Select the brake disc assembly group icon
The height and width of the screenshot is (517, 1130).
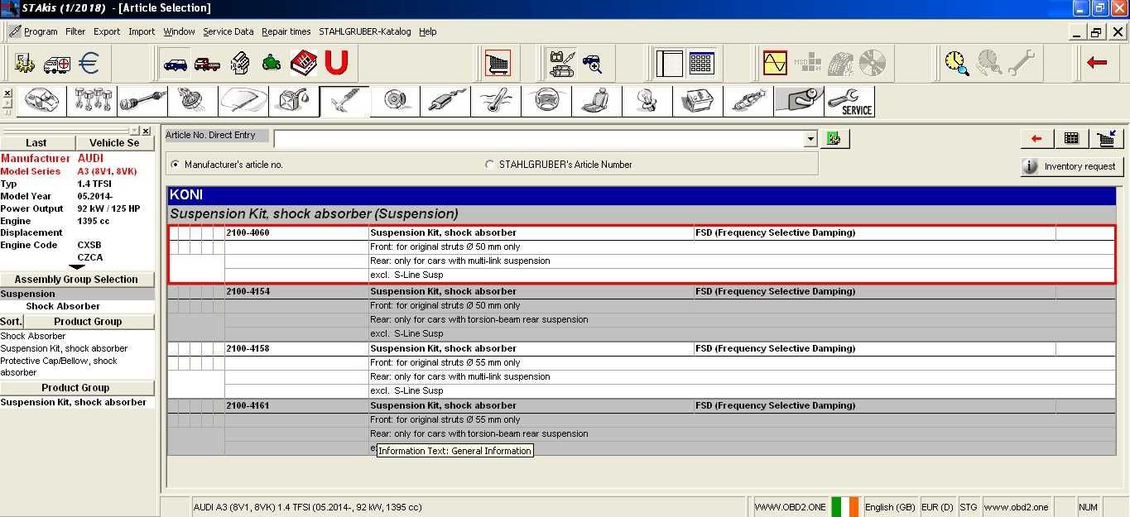(x=395, y=101)
